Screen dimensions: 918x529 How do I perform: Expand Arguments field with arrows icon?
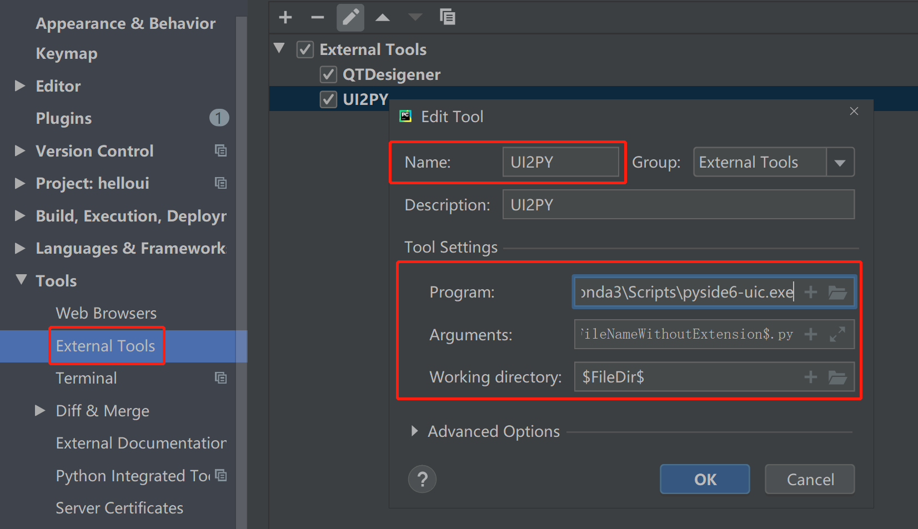pyautogui.click(x=837, y=334)
